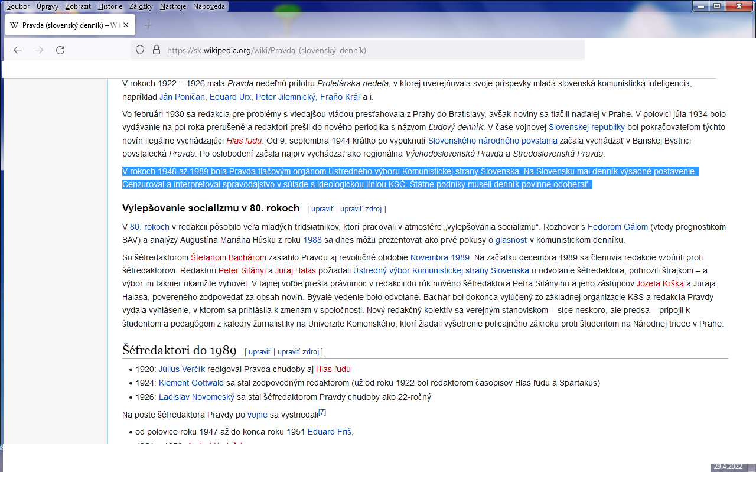The height and width of the screenshot is (502, 756).
Task: Select the Pravda (slovenský denník) tab
Action: pyautogui.click(x=70, y=25)
